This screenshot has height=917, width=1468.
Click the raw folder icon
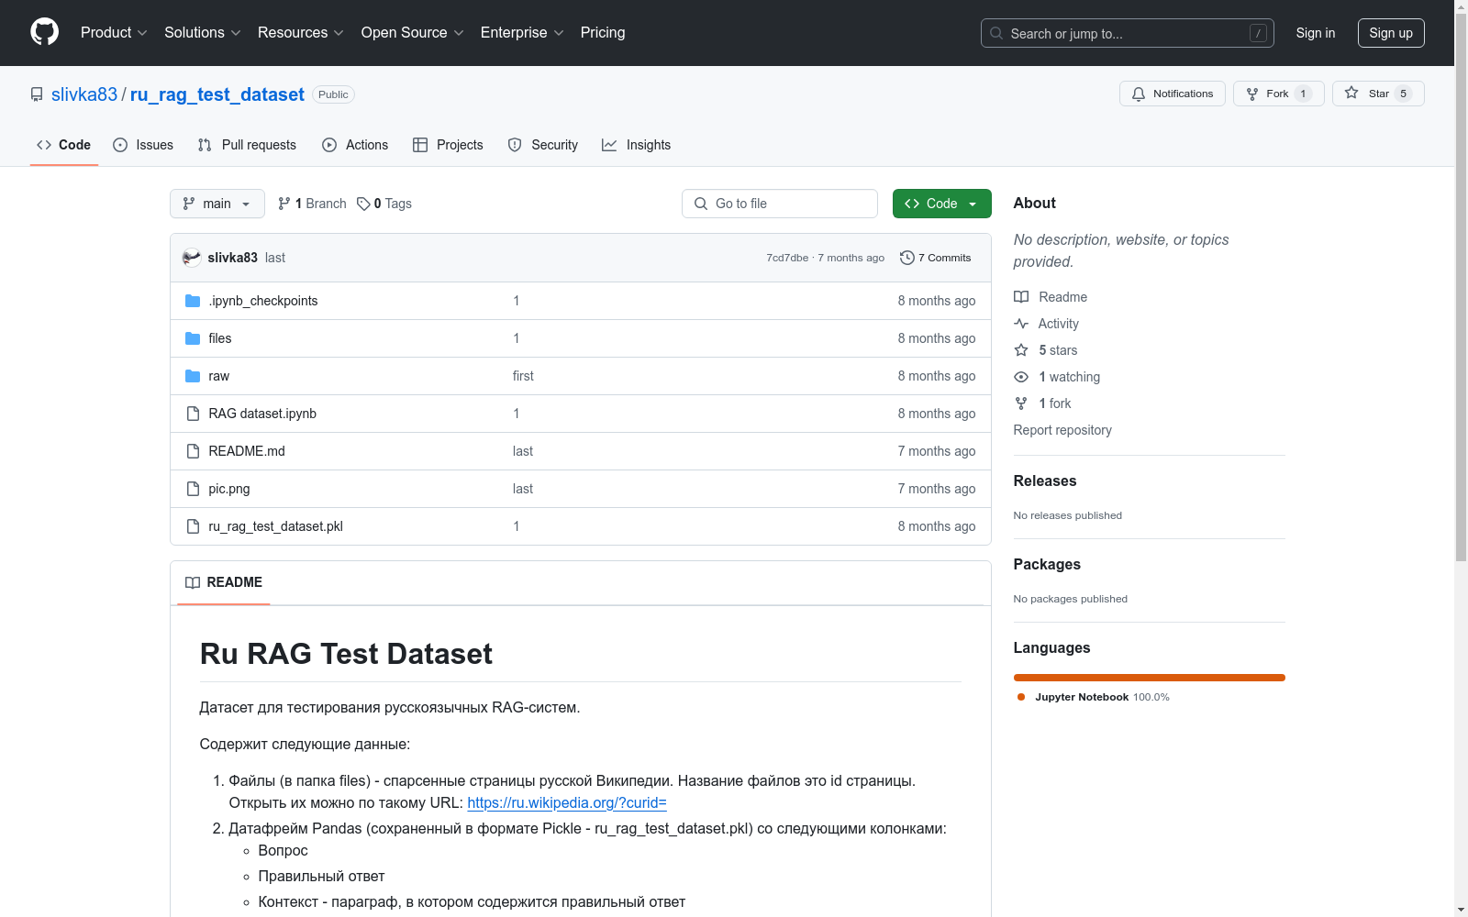[x=193, y=376]
